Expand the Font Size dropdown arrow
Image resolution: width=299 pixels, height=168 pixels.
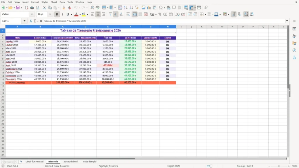point(50,14)
